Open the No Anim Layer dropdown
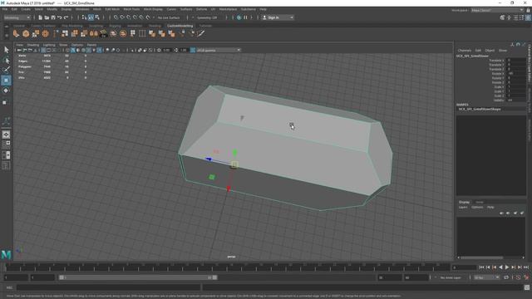This screenshot has height=299, width=532. pyautogui.click(x=451, y=277)
